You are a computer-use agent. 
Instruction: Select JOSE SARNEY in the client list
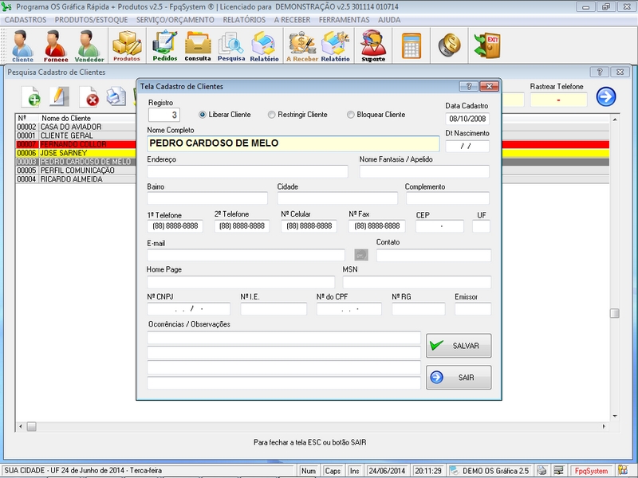pos(64,153)
